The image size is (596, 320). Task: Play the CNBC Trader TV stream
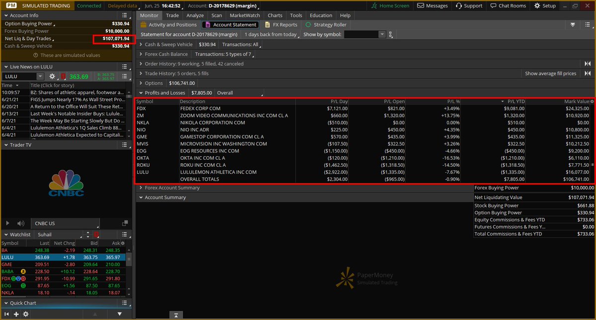point(8,224)
